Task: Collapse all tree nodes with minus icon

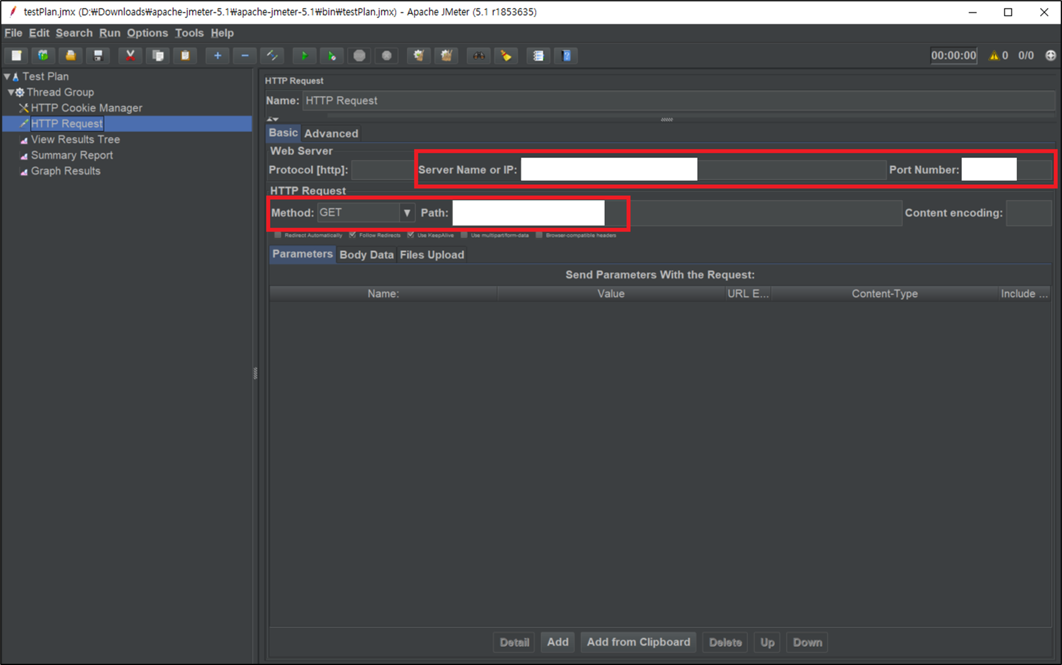Action: pos(245,55)
